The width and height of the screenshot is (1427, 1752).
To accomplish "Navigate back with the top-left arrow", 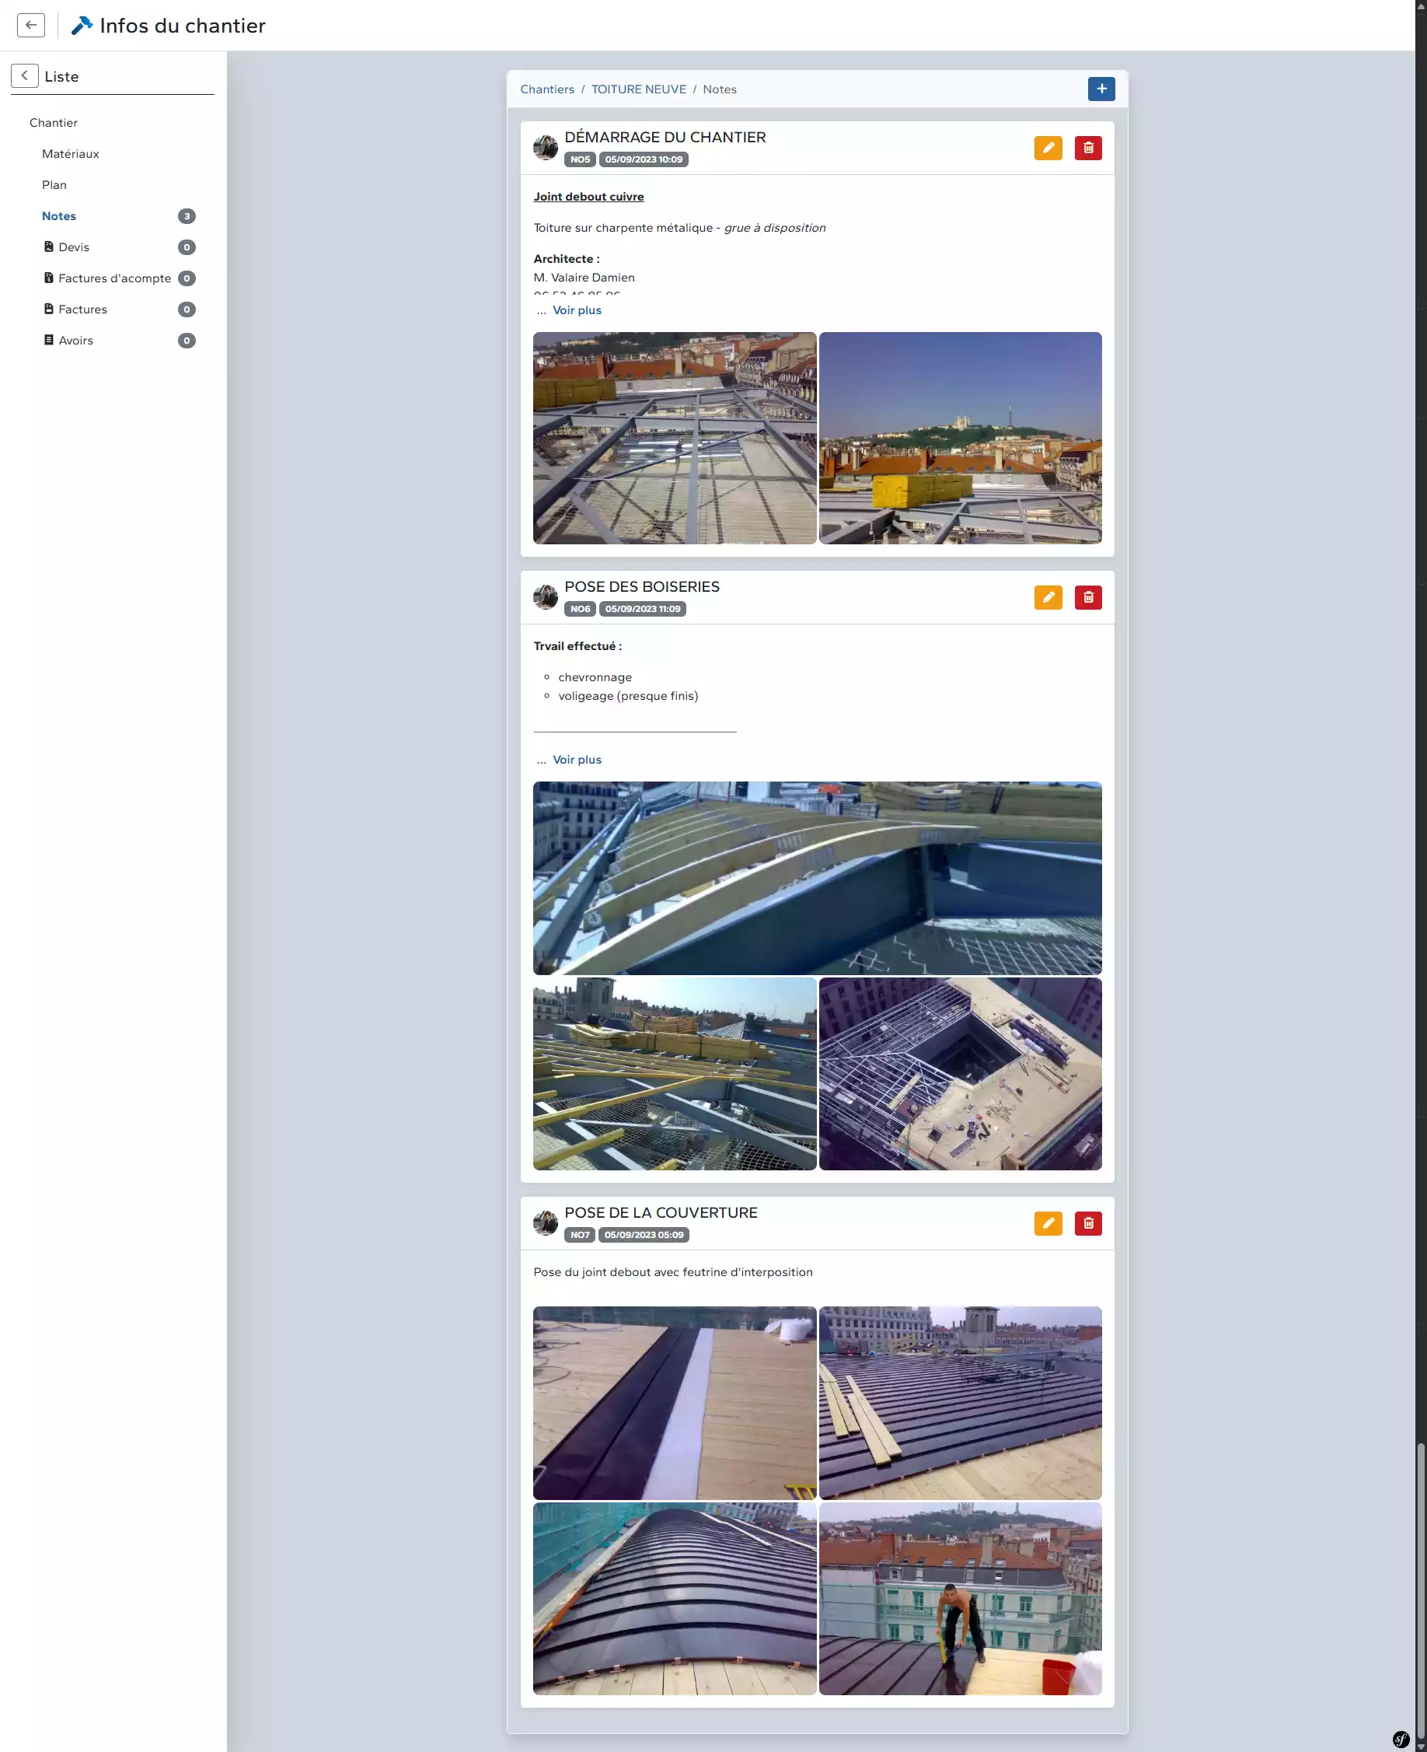I will point(31,26).
